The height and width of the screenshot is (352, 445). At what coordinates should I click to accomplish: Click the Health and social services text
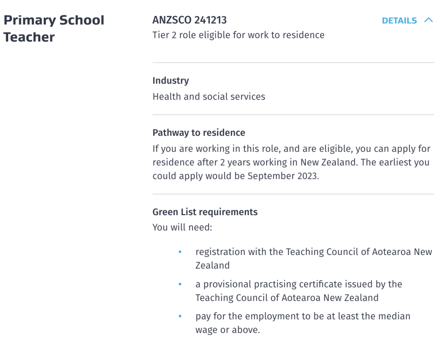click(x=209, y=97)
